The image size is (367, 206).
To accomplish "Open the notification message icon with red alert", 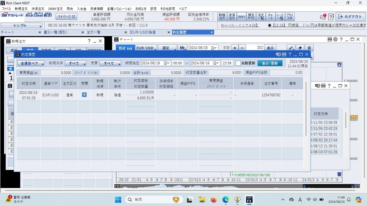I will [x=323, y=16].
